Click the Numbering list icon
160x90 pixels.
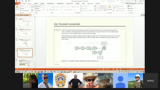68,7
